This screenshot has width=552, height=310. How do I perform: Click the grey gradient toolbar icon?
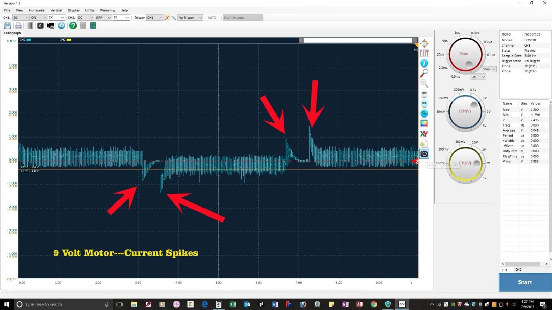[29, 26]
